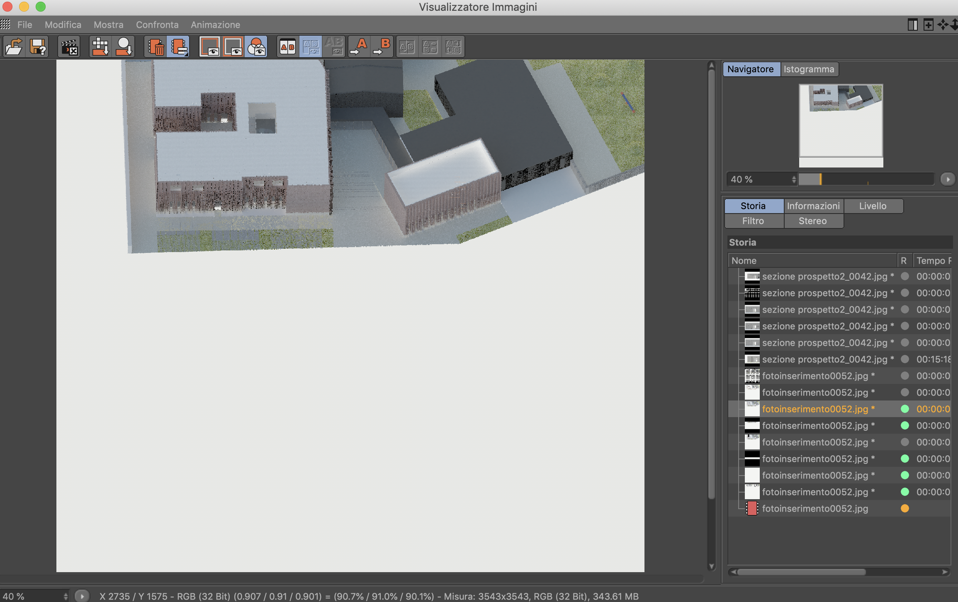This screenshot has height=602, width=958.
Task: Toggle the RGB channel circles display
Action: click(257, 46)
